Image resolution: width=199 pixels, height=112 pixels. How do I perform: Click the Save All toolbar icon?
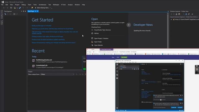coord(20,8)
